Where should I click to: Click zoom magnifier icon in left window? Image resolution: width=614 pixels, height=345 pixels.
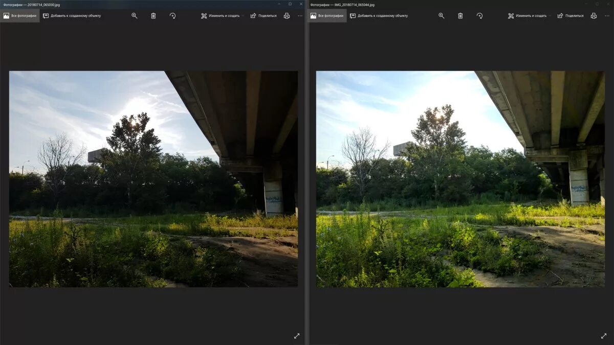click(x=135, y=16)
